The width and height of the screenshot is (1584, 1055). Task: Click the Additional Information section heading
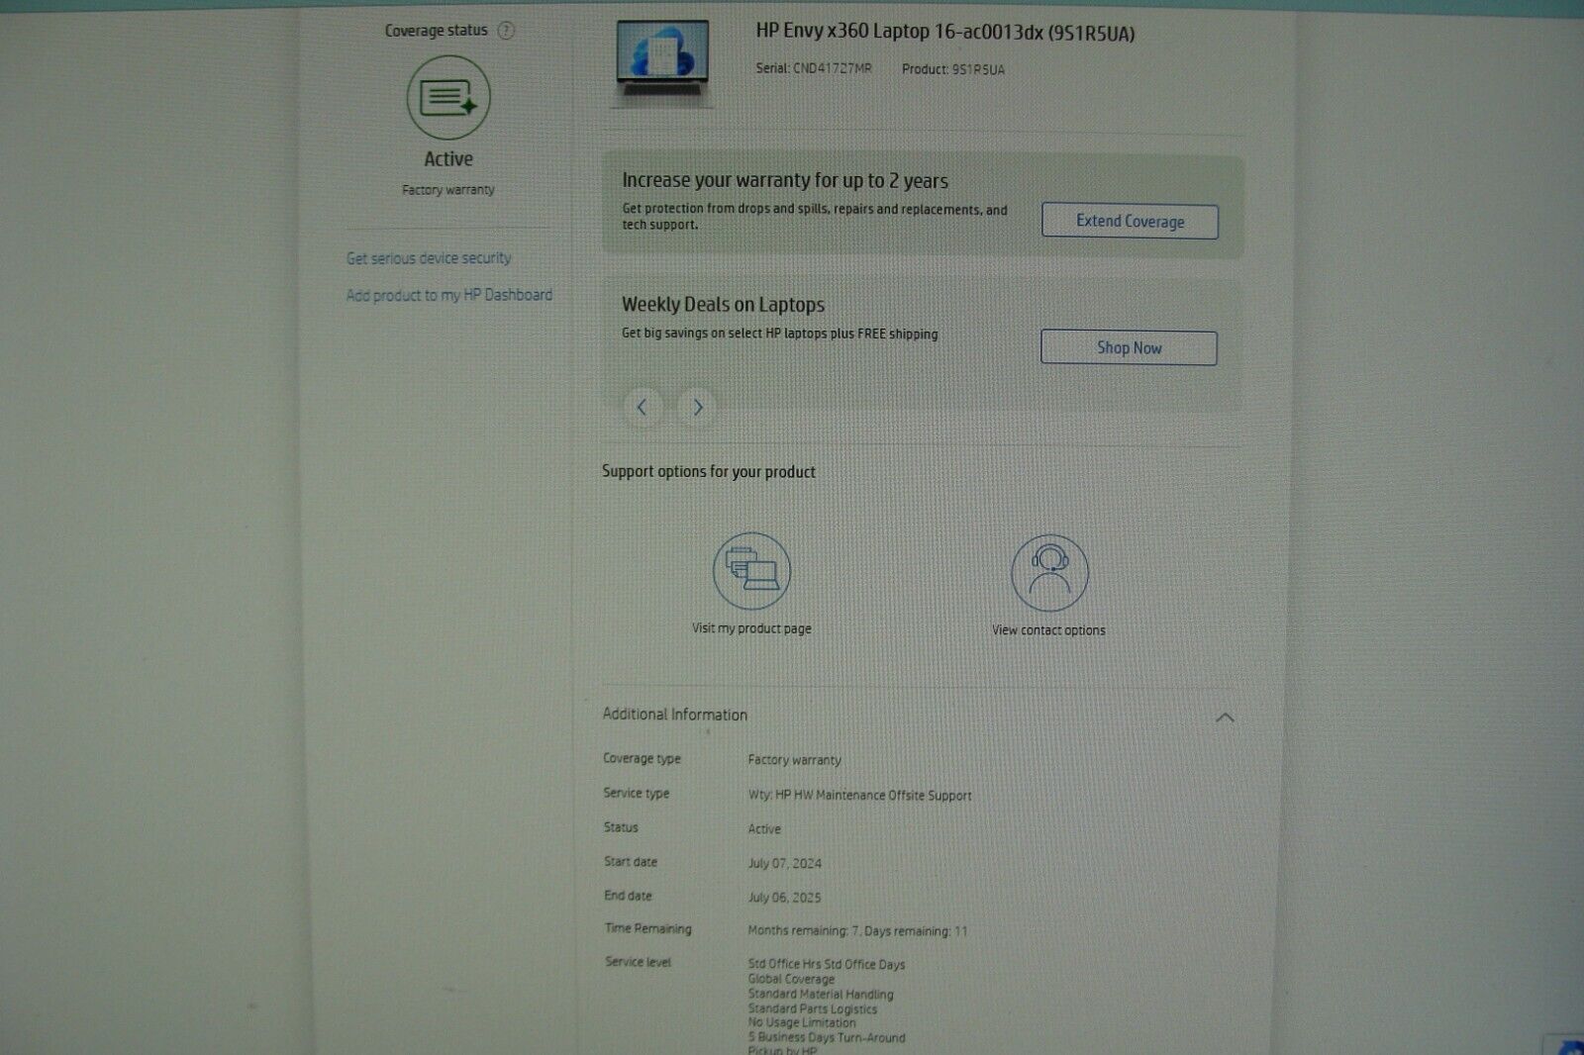(675, 715)
